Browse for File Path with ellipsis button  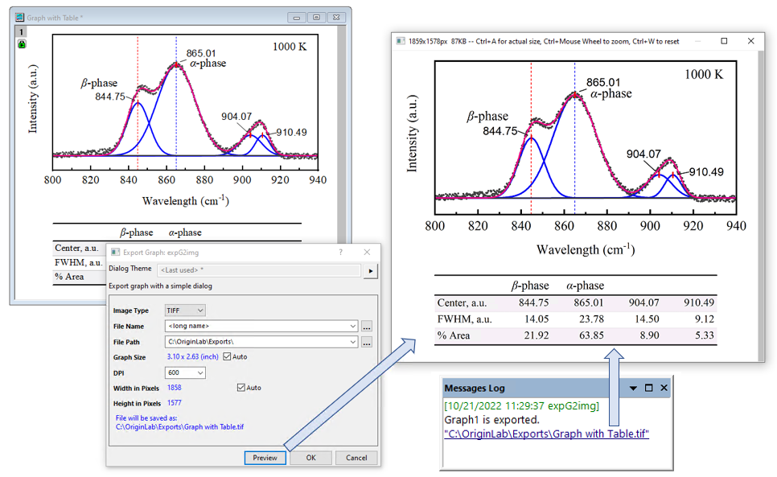(367, 342)
